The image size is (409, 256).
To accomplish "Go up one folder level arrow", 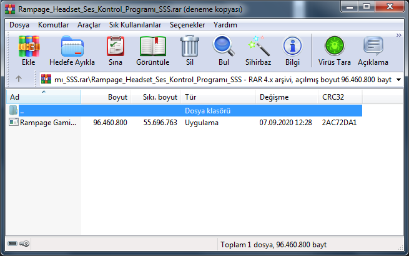I will (19, 78).
